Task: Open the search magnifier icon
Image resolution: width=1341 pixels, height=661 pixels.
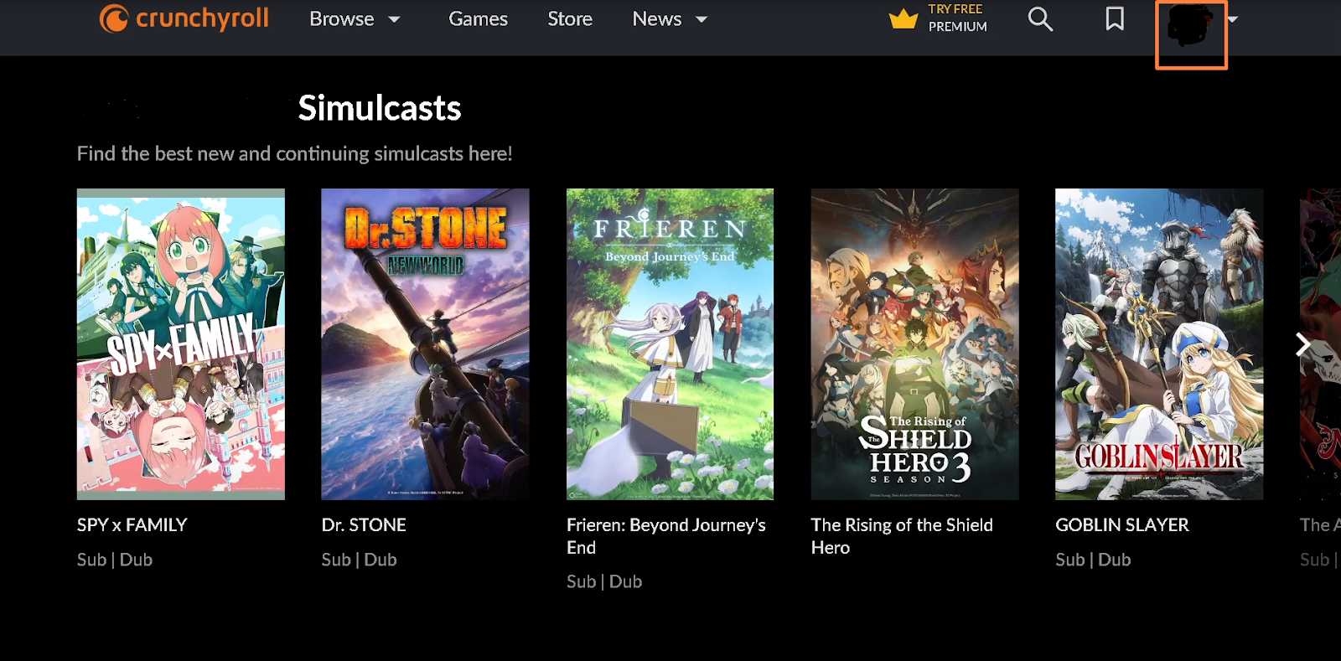Action: (x=1040, y=19)
